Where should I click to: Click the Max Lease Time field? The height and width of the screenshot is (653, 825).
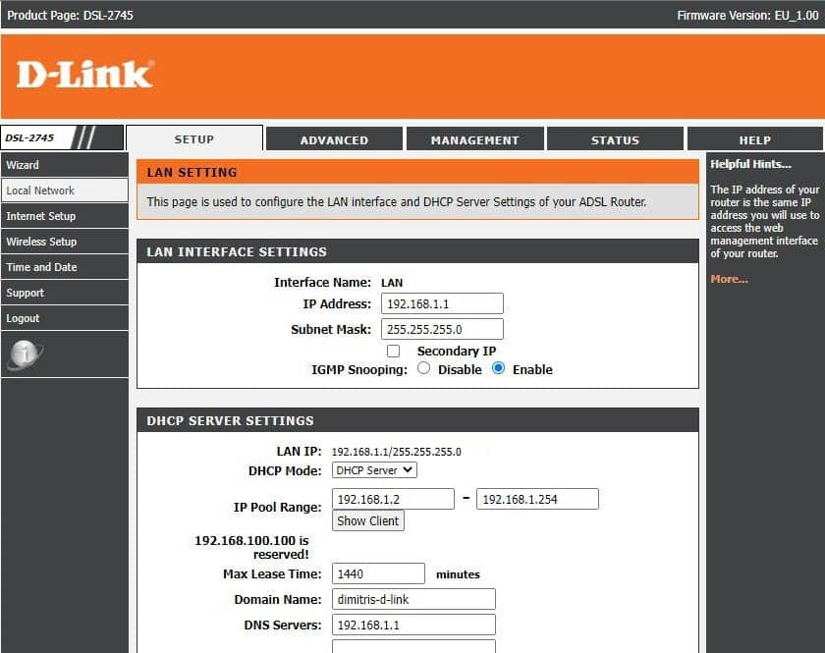(378, 573)
